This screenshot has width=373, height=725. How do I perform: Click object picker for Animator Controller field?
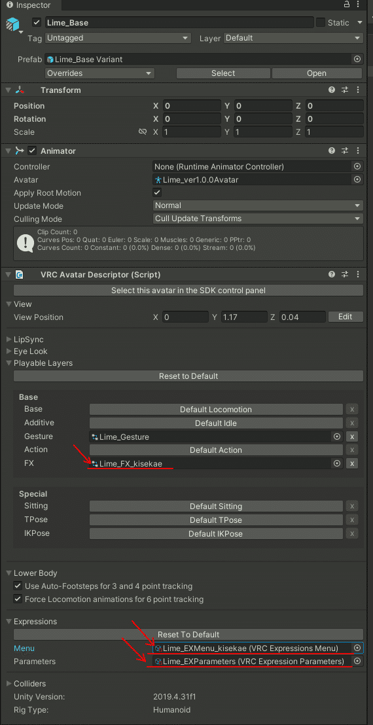point(357,166)
